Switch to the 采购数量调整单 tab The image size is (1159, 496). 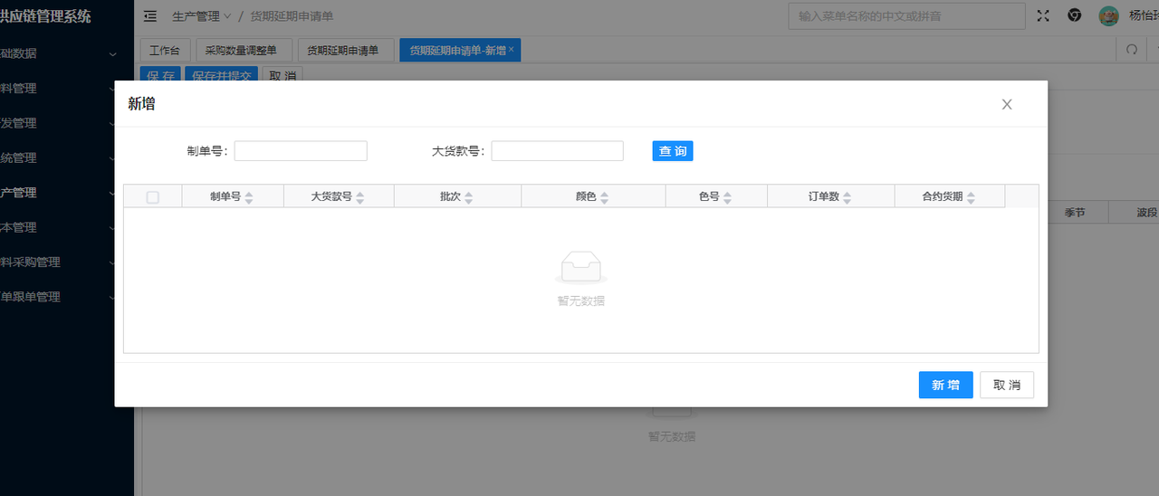(241, 51)
